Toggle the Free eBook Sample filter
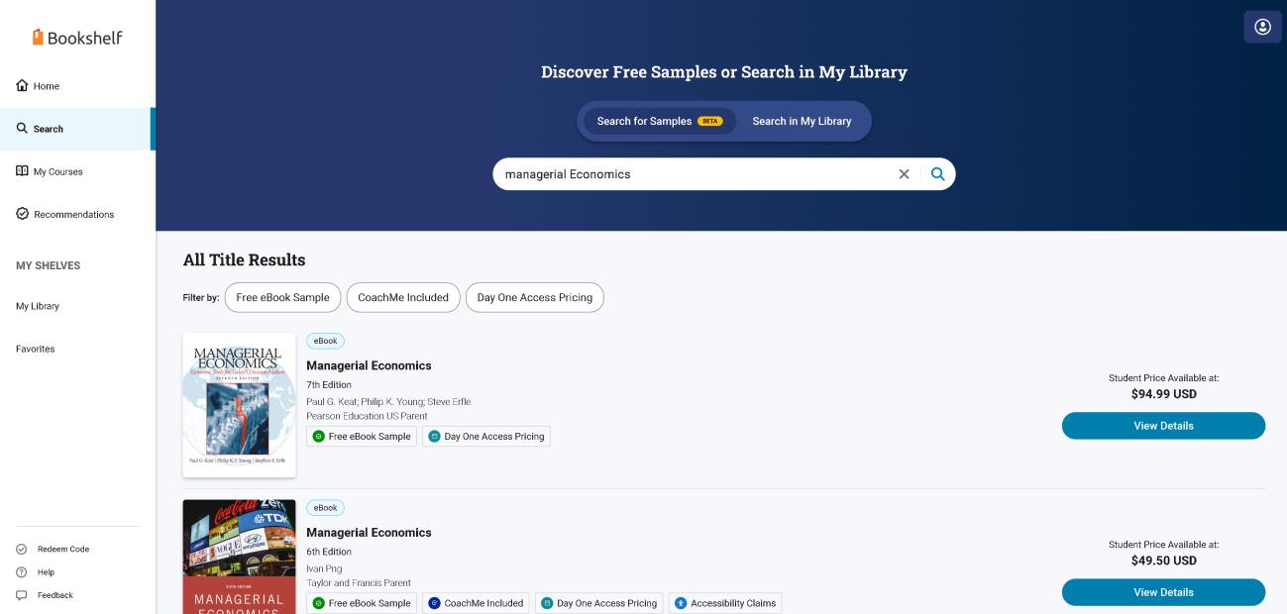Image resolution: width=1287 pixels, height=614 pixels. (x=283, y=297)
